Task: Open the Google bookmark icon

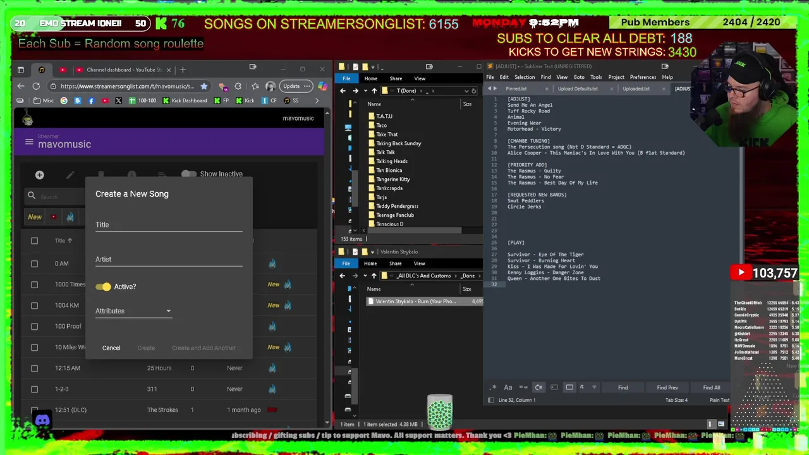Action: click(x=64, y=100)
